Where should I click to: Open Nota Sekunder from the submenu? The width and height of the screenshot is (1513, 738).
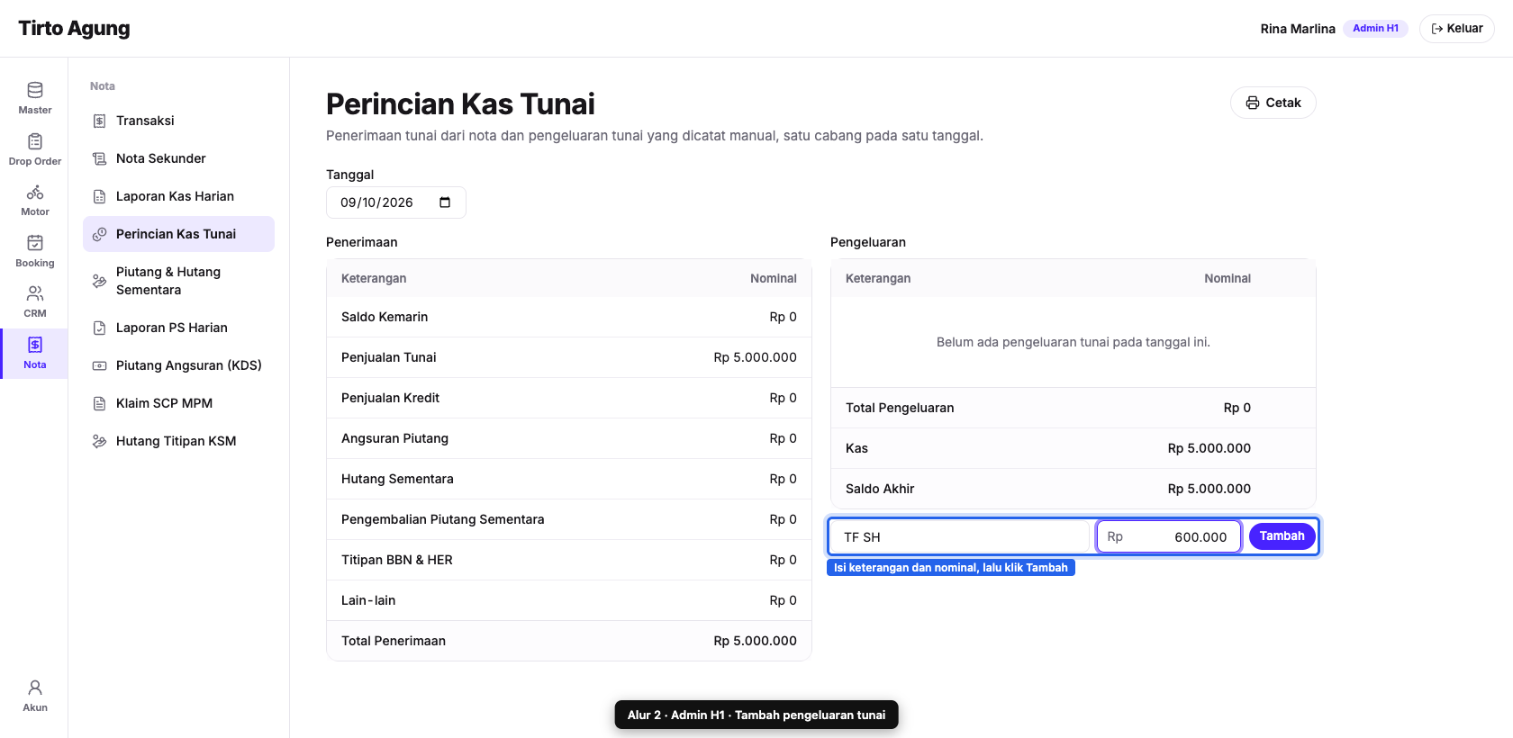point(178,158)
